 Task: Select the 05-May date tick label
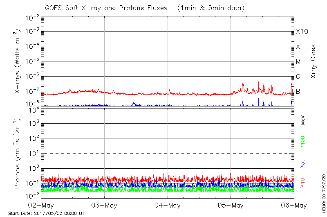[x=231, y=205]
